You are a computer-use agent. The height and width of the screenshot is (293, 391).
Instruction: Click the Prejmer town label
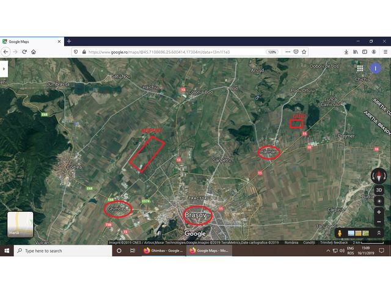click(x=346, y=136)
